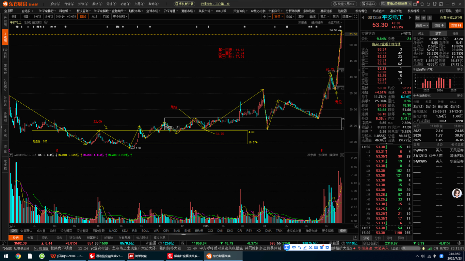Click the signal strength icon in bottom bar
The height and width of the screenshot is (261, 465).
pos(430,249)
